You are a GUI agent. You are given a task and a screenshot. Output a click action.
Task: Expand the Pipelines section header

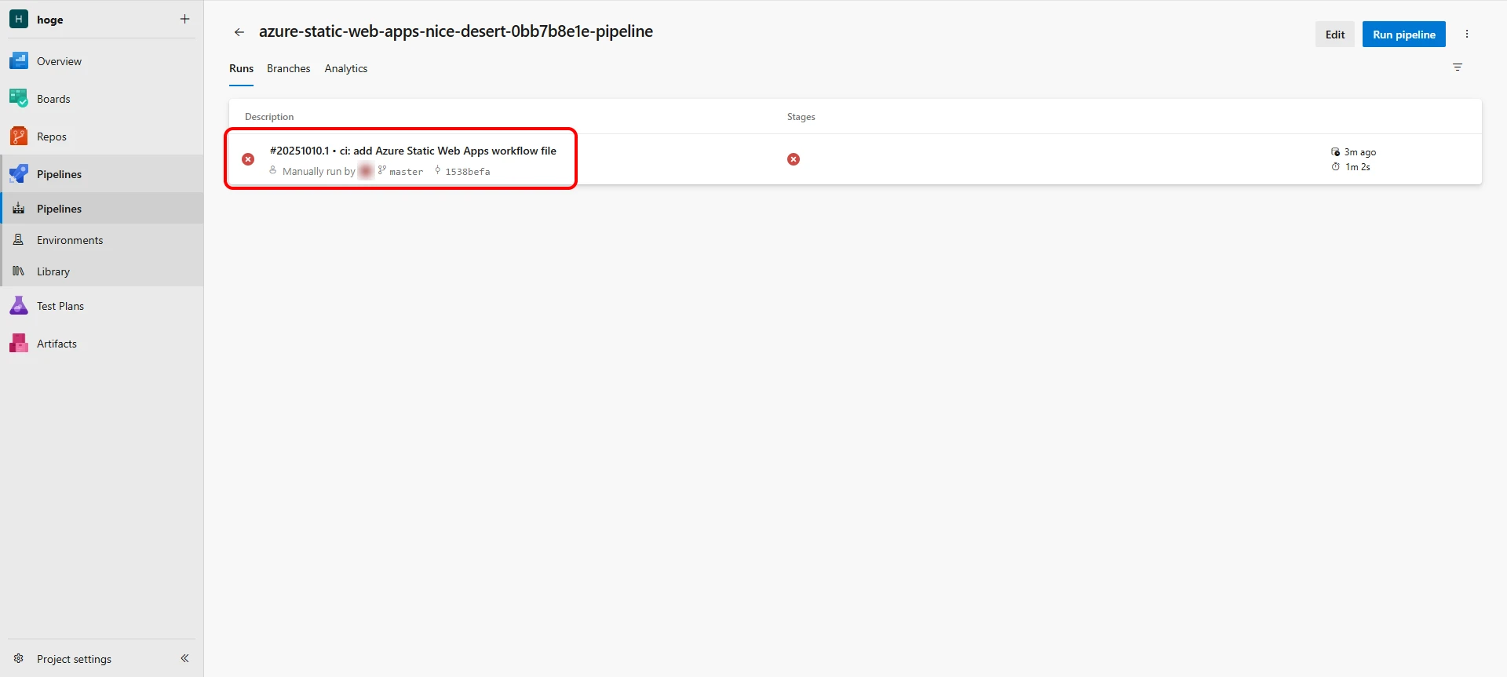59,174
